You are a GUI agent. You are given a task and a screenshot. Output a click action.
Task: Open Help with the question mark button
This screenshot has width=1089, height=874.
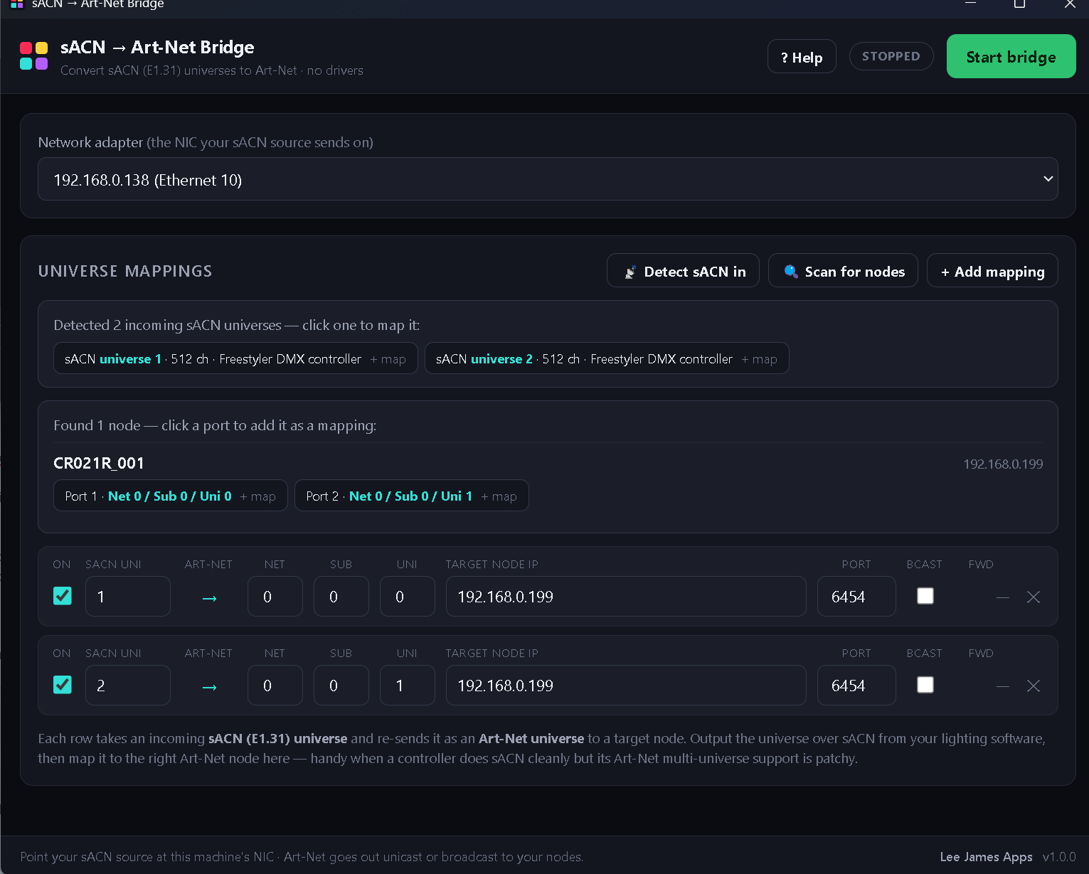(802, 56)
